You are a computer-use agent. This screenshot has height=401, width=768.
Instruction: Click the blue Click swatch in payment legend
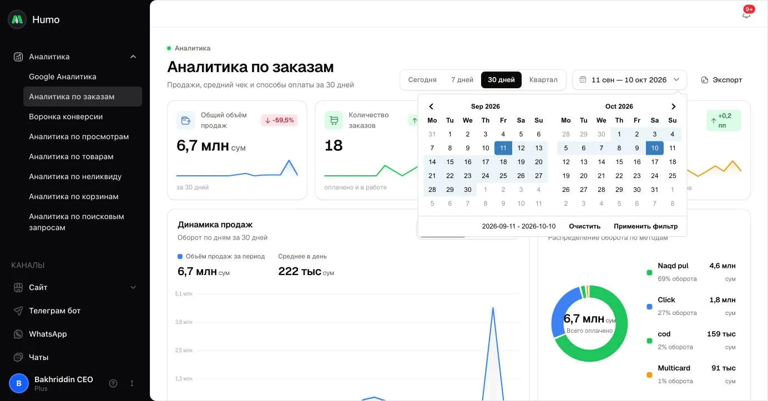pos(649,307)
